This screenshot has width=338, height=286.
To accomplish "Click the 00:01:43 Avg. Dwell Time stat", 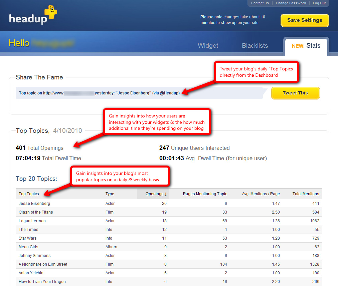I will point(213,158).
